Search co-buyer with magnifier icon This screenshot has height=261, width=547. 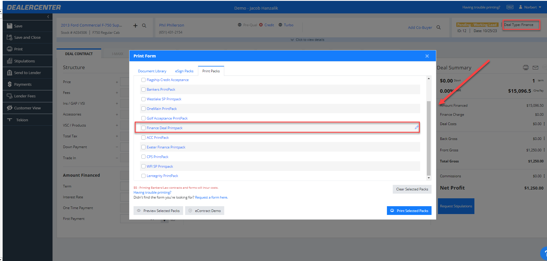pyautogui.click(x=439, y=27)
